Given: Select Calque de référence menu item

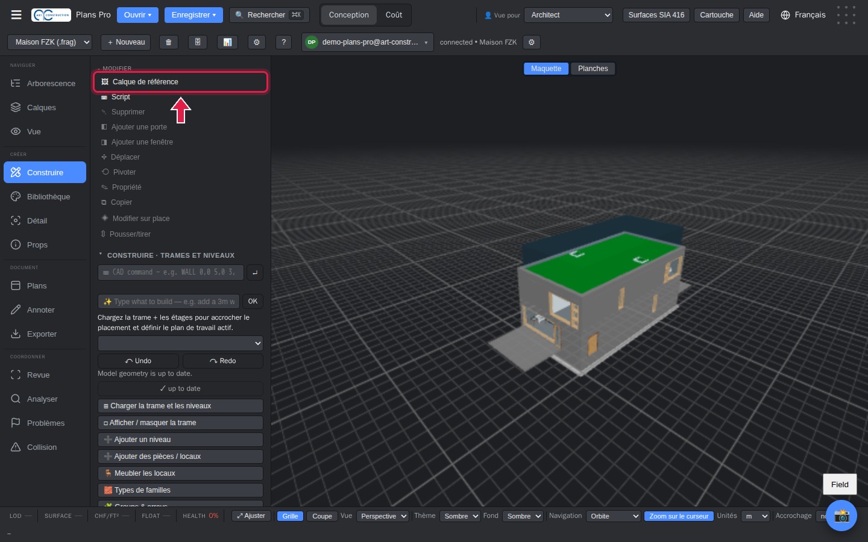Looking at the screenshot, I should click(x=181, y=82).
